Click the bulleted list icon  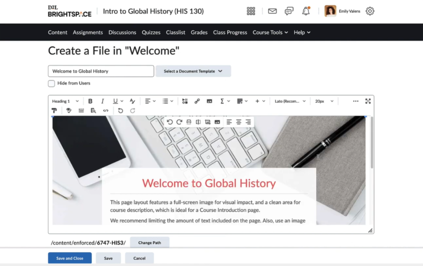[x=165, y=101]
